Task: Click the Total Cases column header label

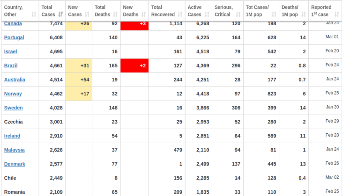Action: [x=48, y=11]
